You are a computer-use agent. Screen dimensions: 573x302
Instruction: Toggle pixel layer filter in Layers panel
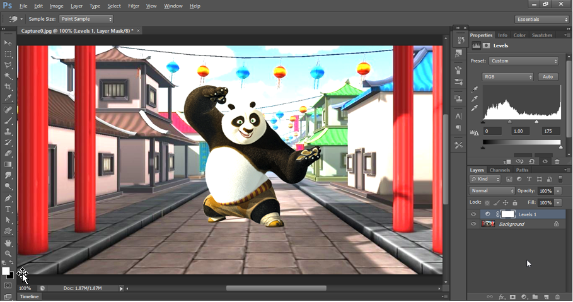509,179
